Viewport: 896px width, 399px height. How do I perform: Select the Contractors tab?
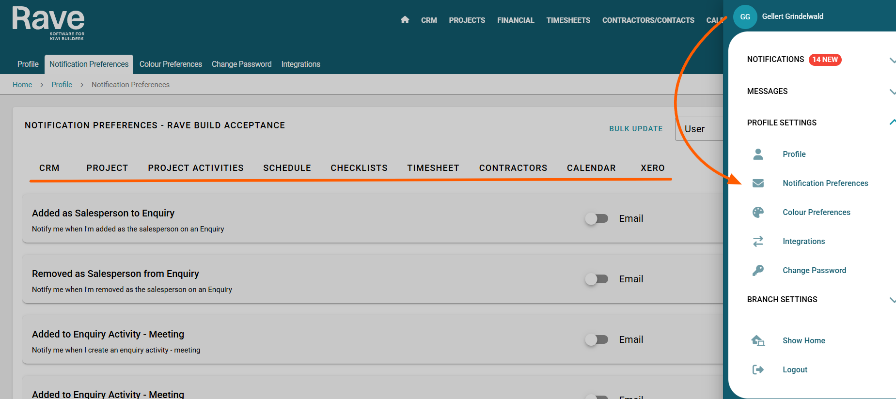[513, 168]
